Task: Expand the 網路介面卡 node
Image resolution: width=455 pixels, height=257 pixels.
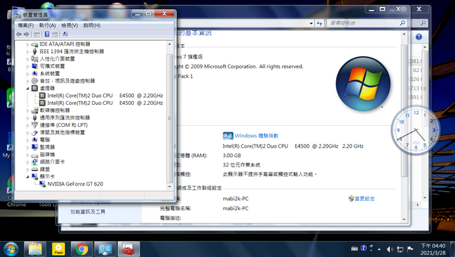Action: [28, 162]
